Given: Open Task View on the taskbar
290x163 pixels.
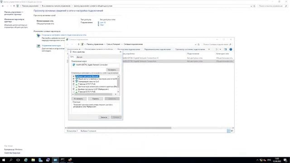Looking at the screenshot, I should (x=18, y=160).
